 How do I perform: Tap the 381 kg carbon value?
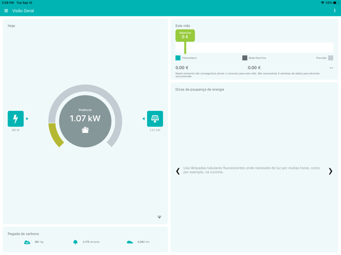pos(39,242)
